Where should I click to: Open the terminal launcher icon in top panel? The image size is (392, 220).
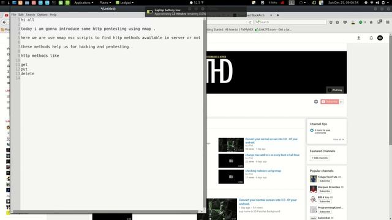(54, 2)
